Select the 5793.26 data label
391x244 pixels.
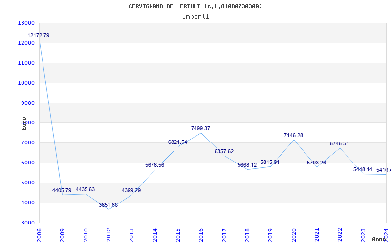coord(316,163)
